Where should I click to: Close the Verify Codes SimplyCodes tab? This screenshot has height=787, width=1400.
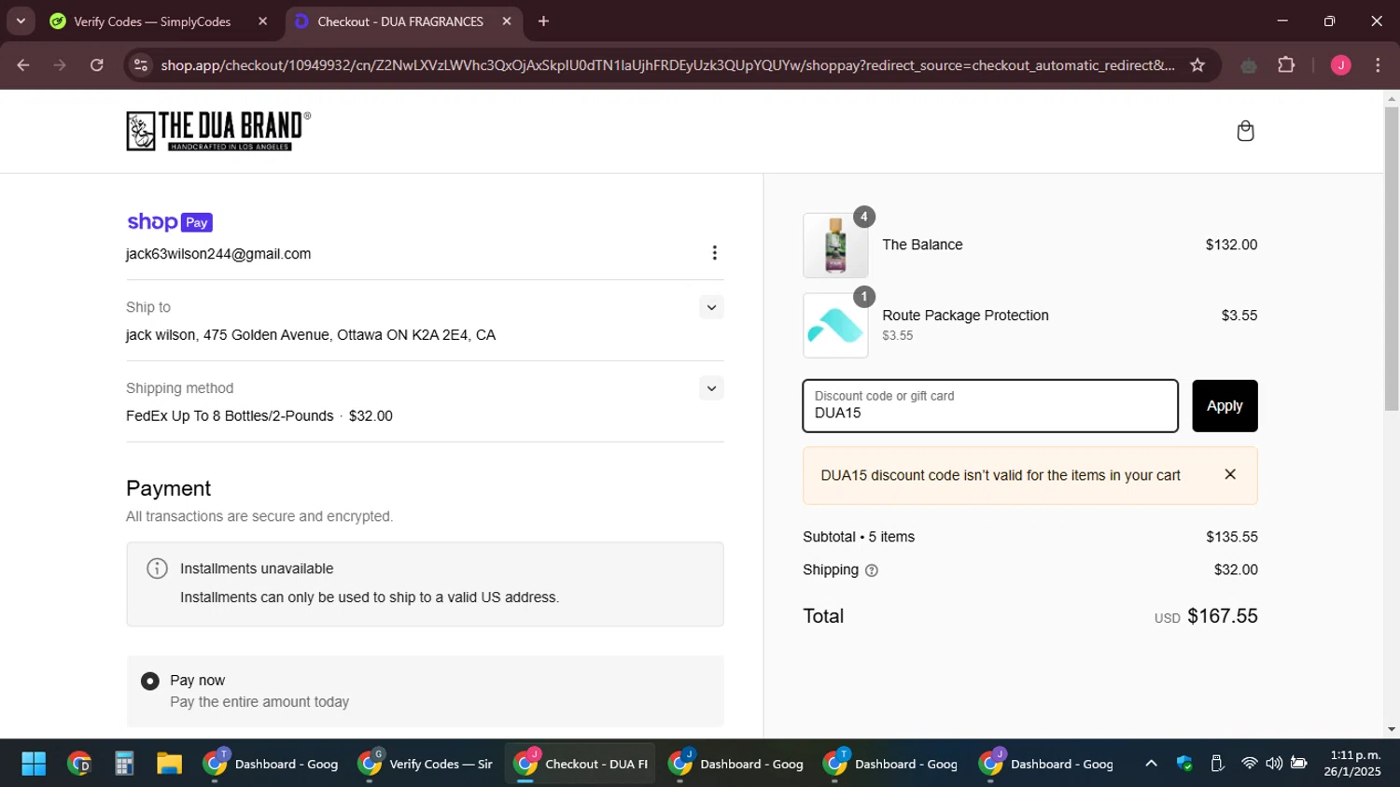262,21
